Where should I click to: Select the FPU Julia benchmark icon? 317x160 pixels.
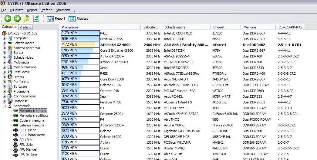[16, 145]
